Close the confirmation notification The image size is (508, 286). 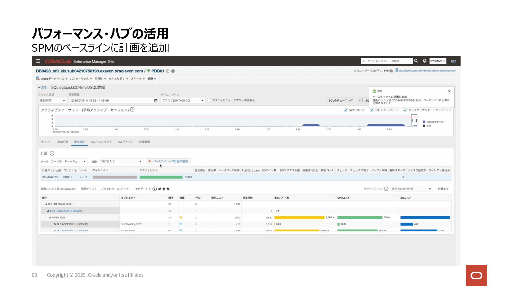click(x=449, y=91)
